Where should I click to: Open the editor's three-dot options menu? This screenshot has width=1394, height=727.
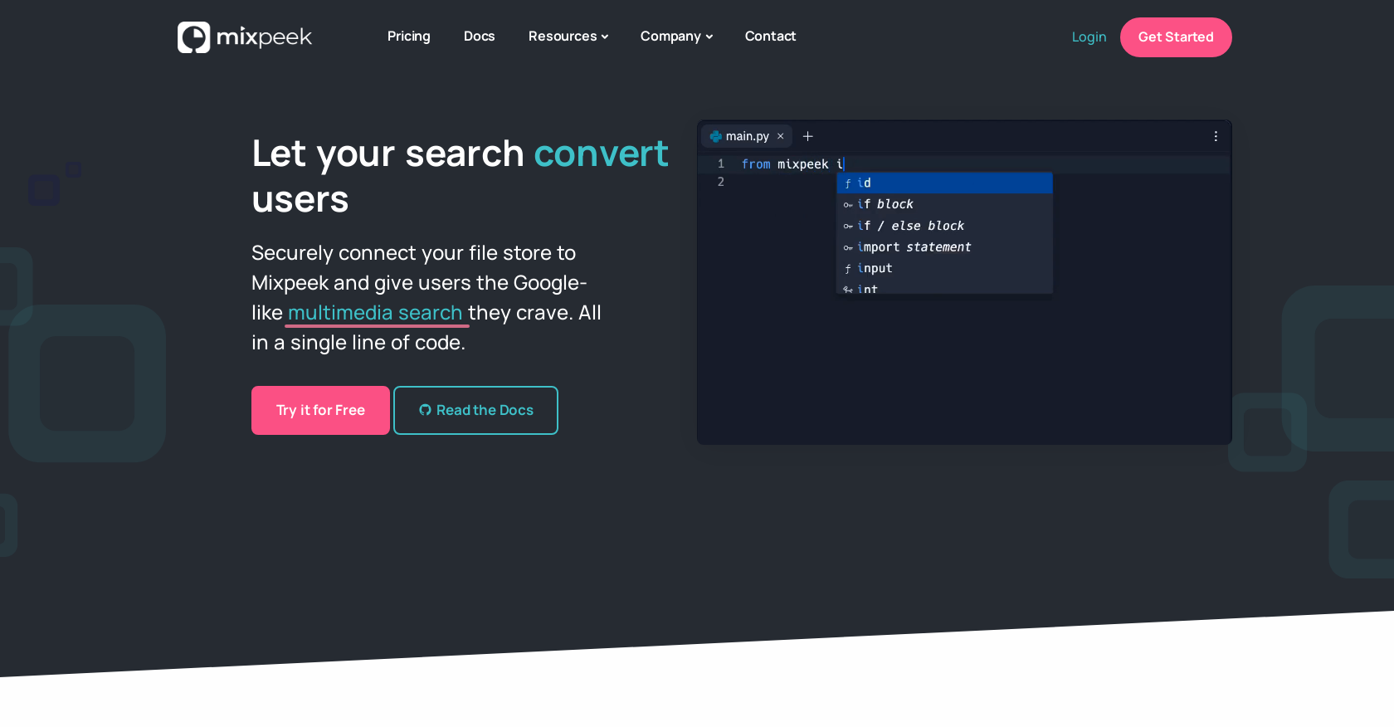[1216, 136]
